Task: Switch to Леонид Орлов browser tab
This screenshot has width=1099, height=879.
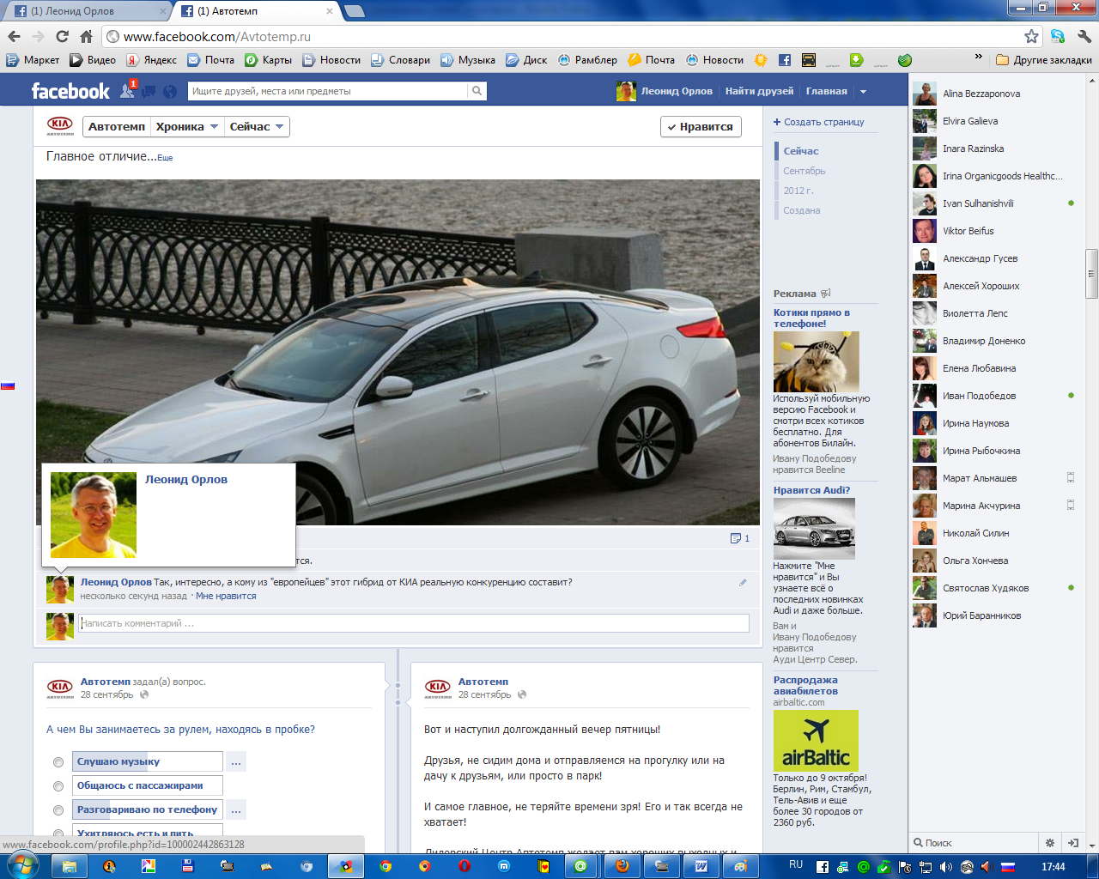Action: pyautogui.click(x=86, y=11)
